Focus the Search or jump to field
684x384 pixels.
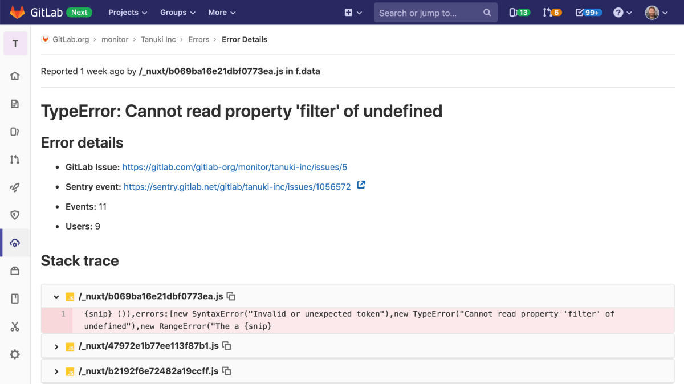click(435, 13)
